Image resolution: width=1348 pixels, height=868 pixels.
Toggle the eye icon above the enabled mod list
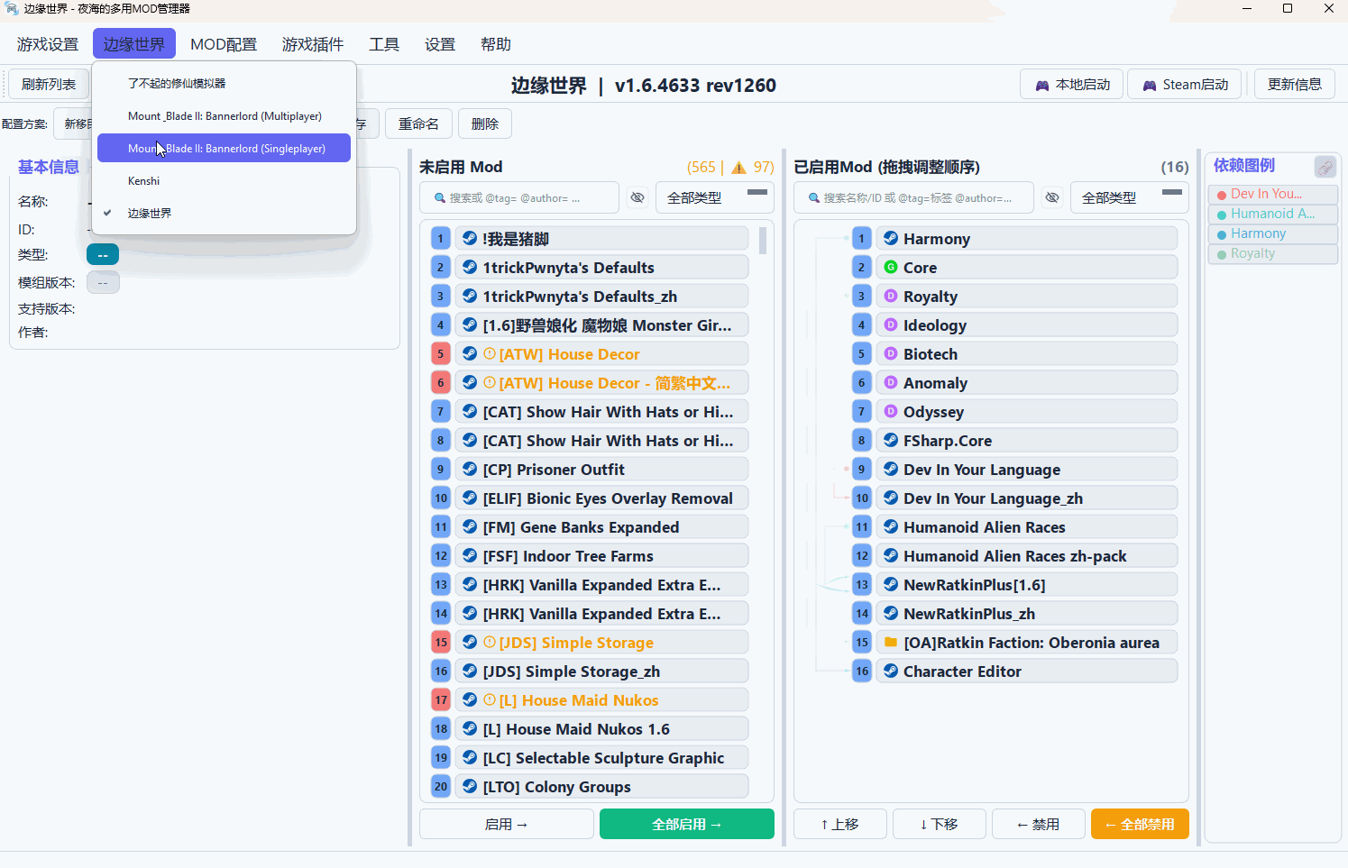[1052, 197]
